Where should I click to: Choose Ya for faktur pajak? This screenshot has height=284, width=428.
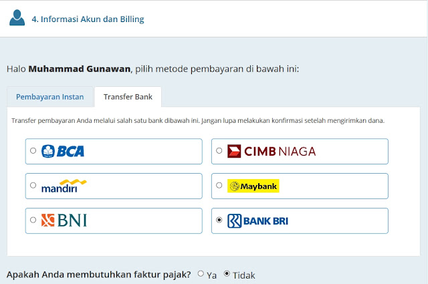coord(201,273)
